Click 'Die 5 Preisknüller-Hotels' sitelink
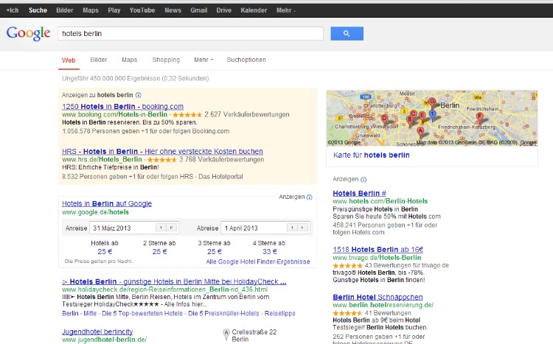Image resolution: width=553 pixels, height=344 pixels. pyautogui.click(x=223, y=314)
